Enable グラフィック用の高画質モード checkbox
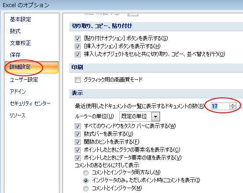This screenshot has width=243, height=193. click(x=77, y=80)
